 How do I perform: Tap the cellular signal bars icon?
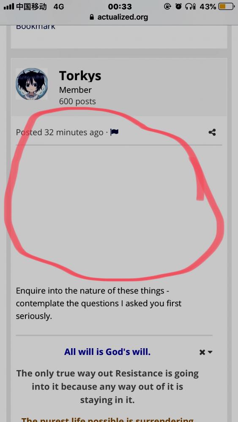(8, 7)
